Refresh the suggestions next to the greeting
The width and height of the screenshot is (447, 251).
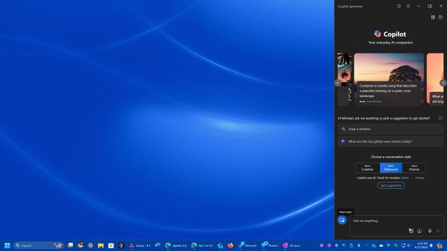(441, 118)
